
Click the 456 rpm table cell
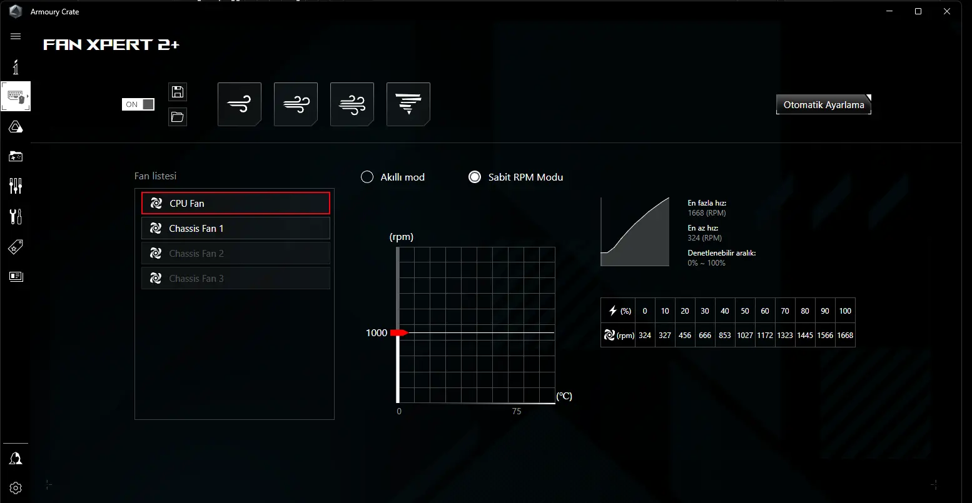pos(685,335)
